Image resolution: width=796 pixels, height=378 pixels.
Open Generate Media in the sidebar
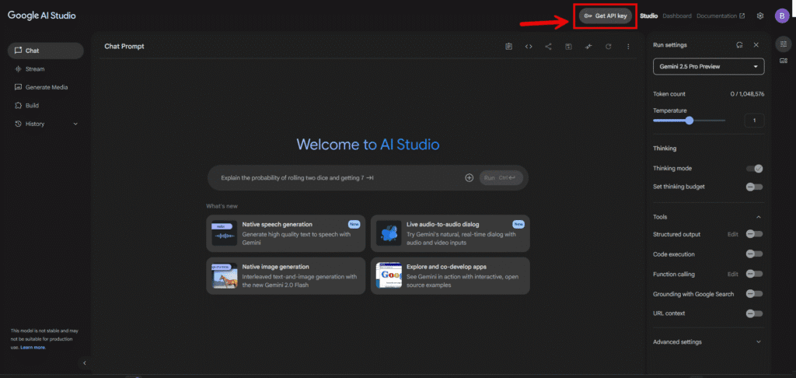point(46,87)
